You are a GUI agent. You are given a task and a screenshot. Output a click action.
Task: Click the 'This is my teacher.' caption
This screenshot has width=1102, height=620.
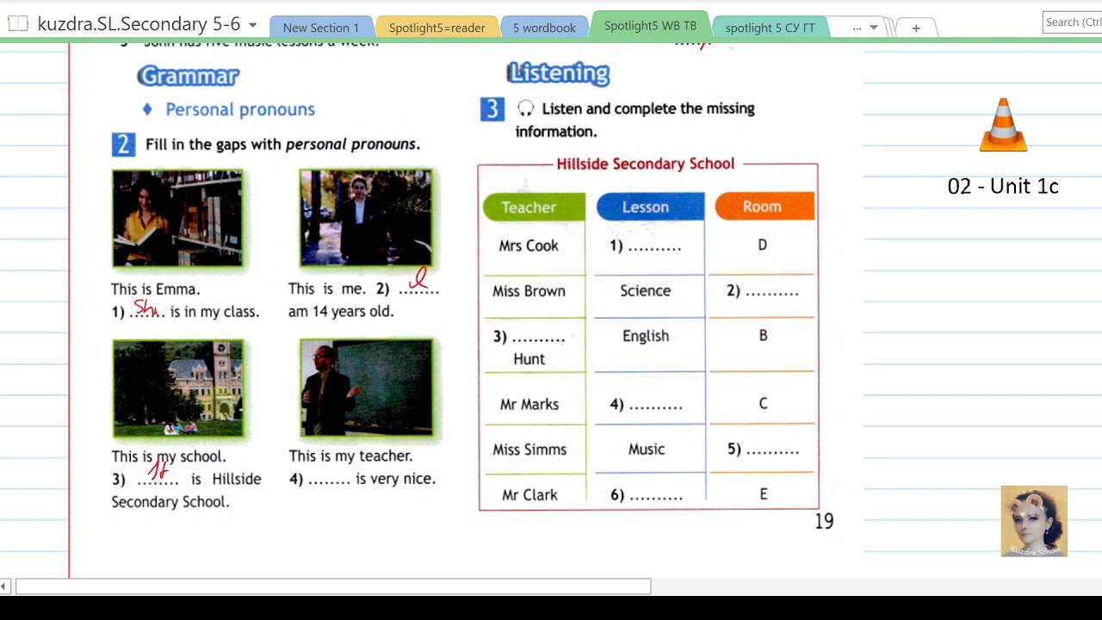click(350, 456)
